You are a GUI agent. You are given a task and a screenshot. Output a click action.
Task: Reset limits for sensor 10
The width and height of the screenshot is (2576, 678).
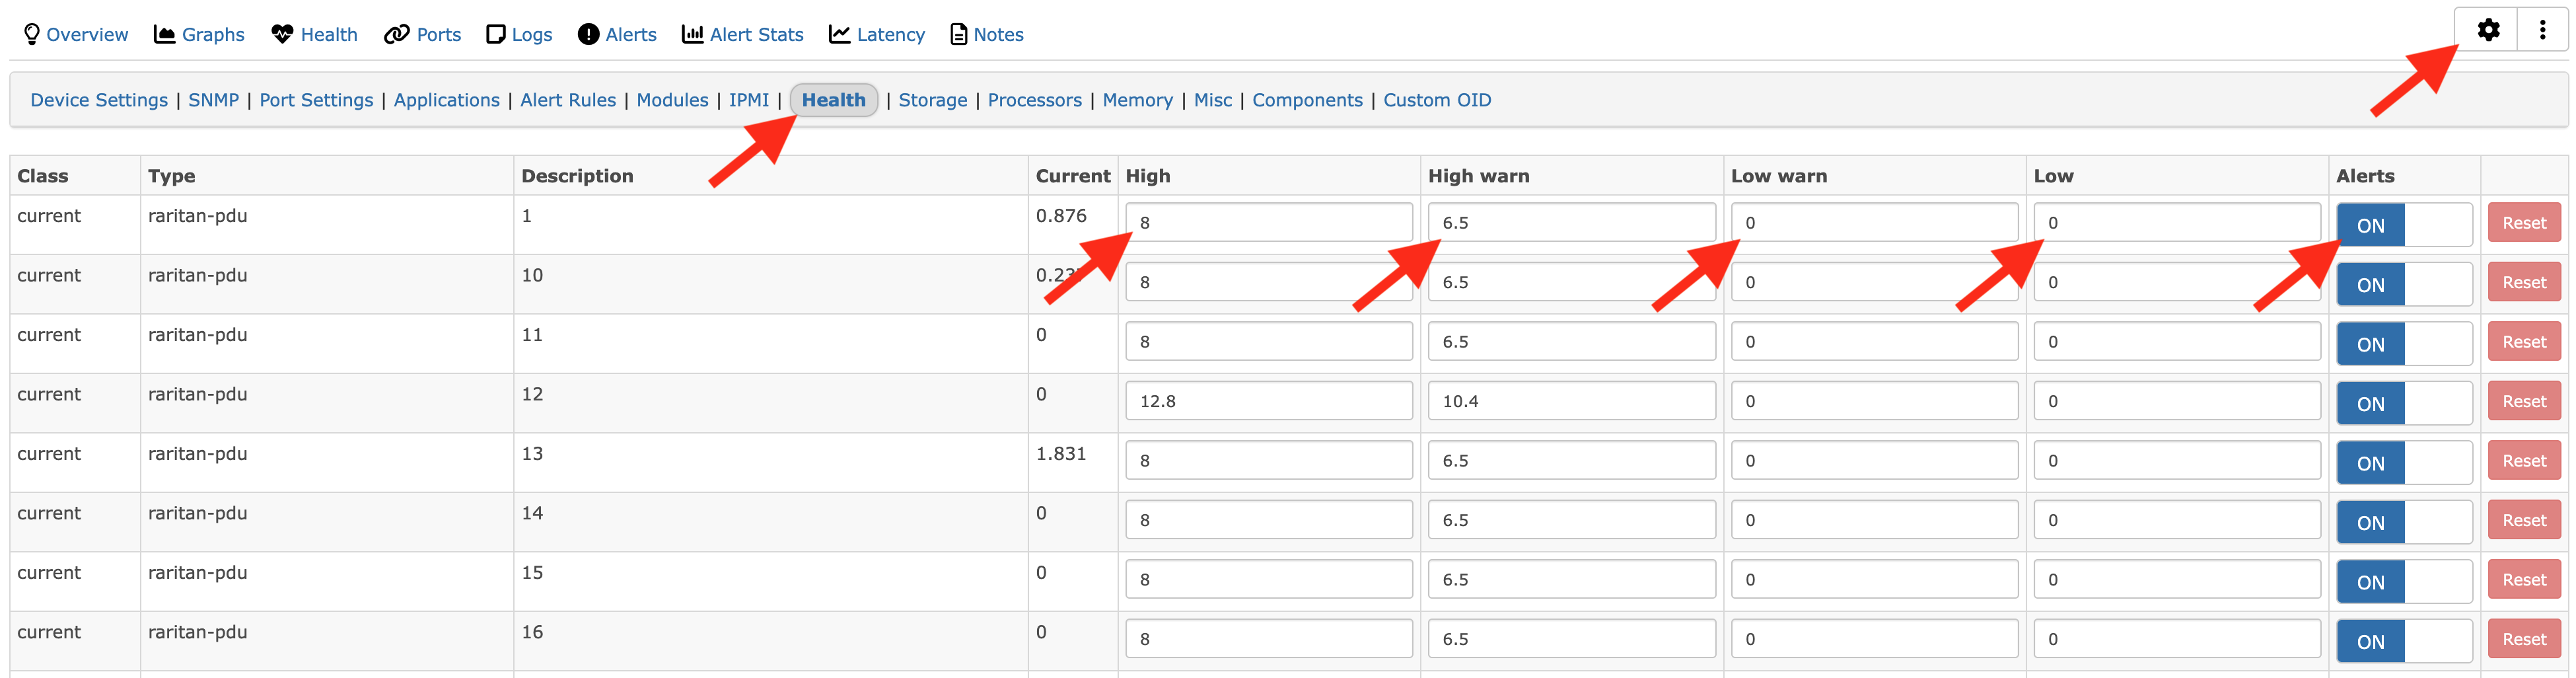point(2524,282)
